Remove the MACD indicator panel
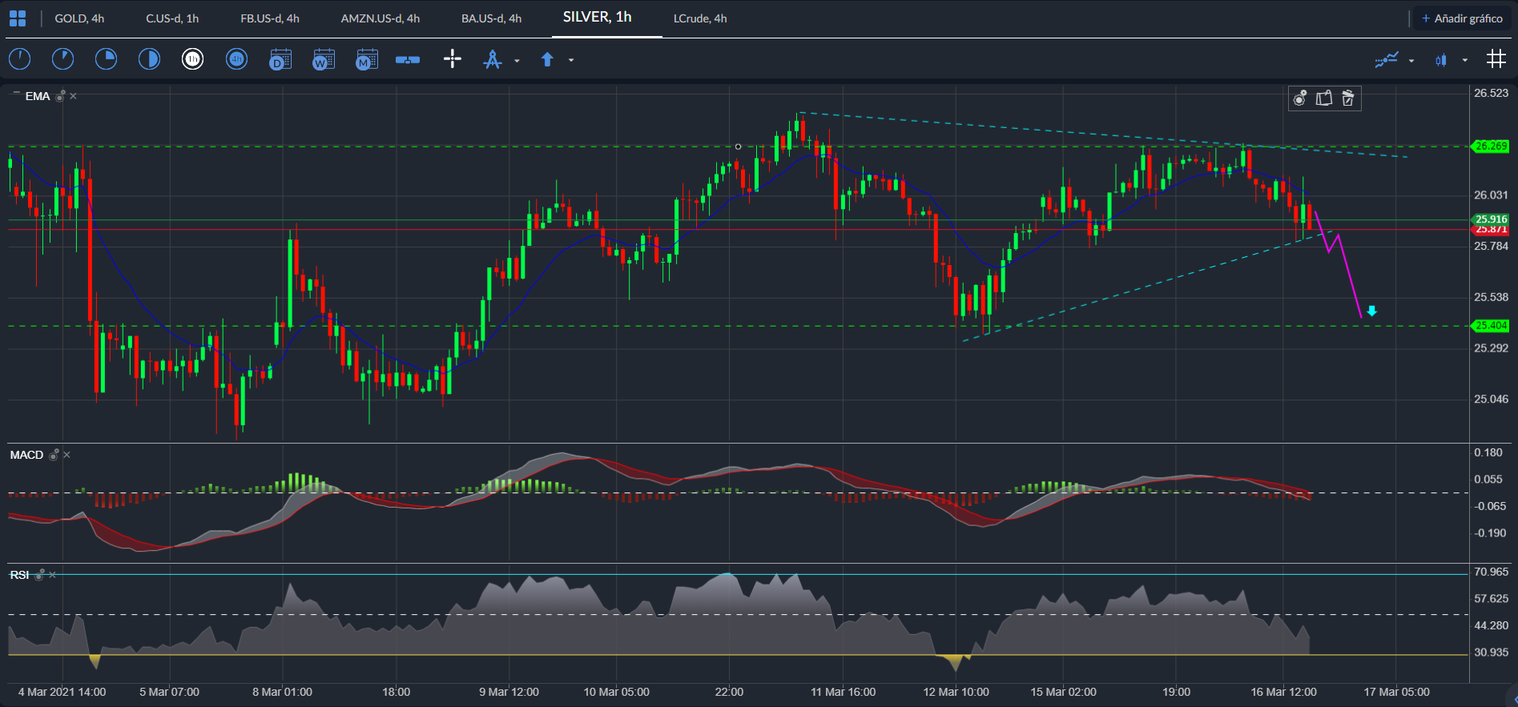The image size is (1518, 707). pos(67,455)
